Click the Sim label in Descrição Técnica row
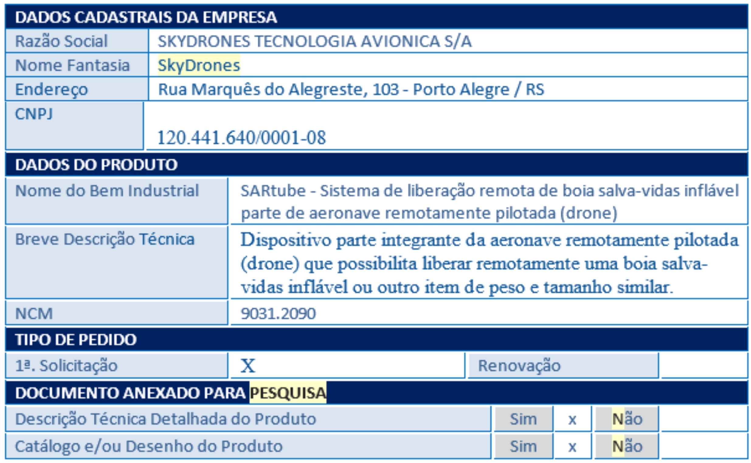This screenshot has height=463, width=751. click(x=523, y=419)
